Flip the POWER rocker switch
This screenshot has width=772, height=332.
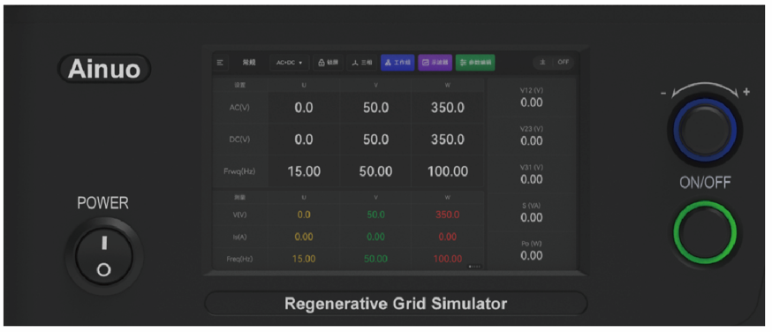(104, 256)
